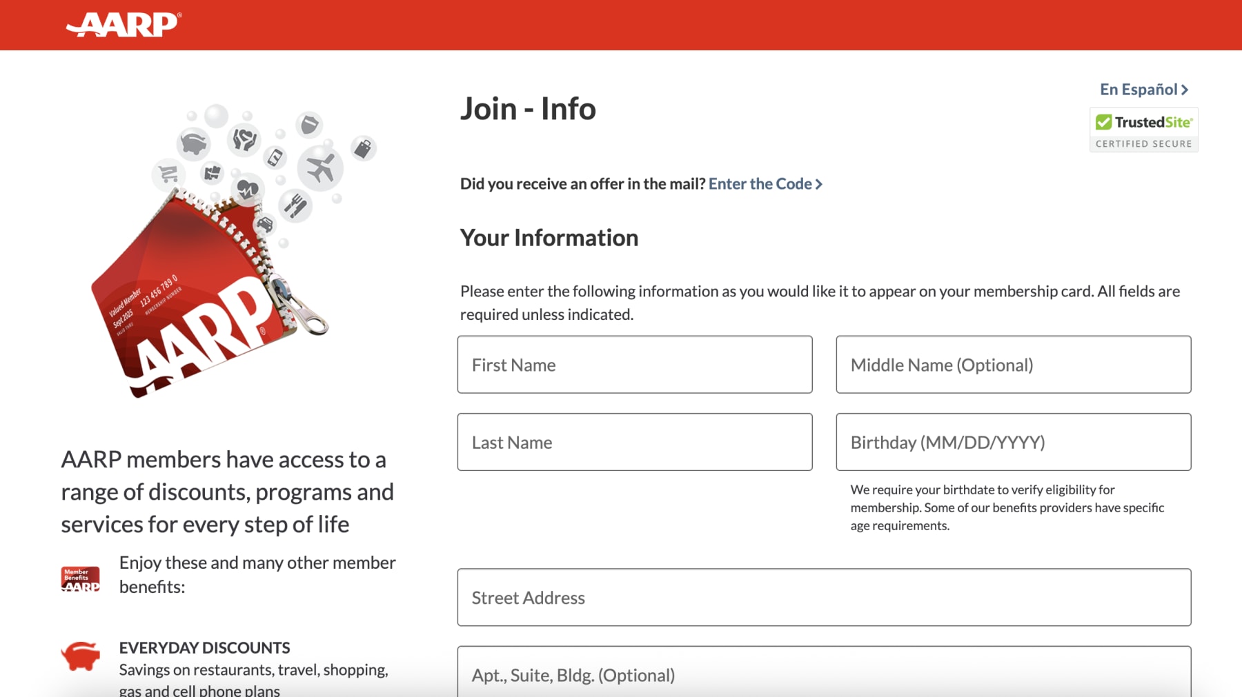Click the Join - Info page heading
The width and height of the screenshot is (1242, 697).
528,109
